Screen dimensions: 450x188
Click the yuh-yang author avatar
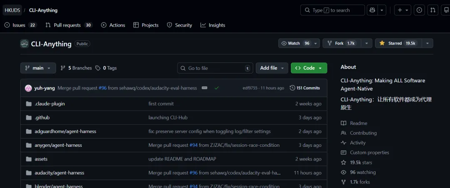(x=28, y=88)
